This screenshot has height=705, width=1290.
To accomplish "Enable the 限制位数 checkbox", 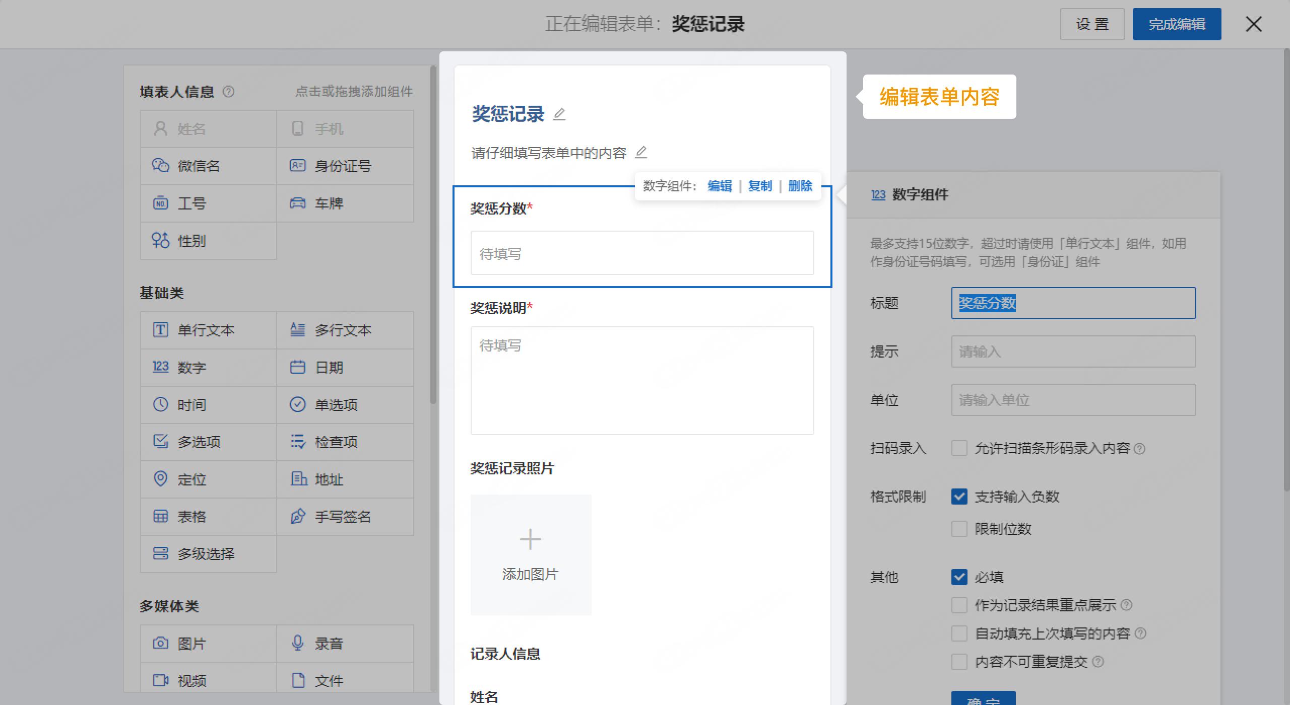I will [x=959, y=529].
